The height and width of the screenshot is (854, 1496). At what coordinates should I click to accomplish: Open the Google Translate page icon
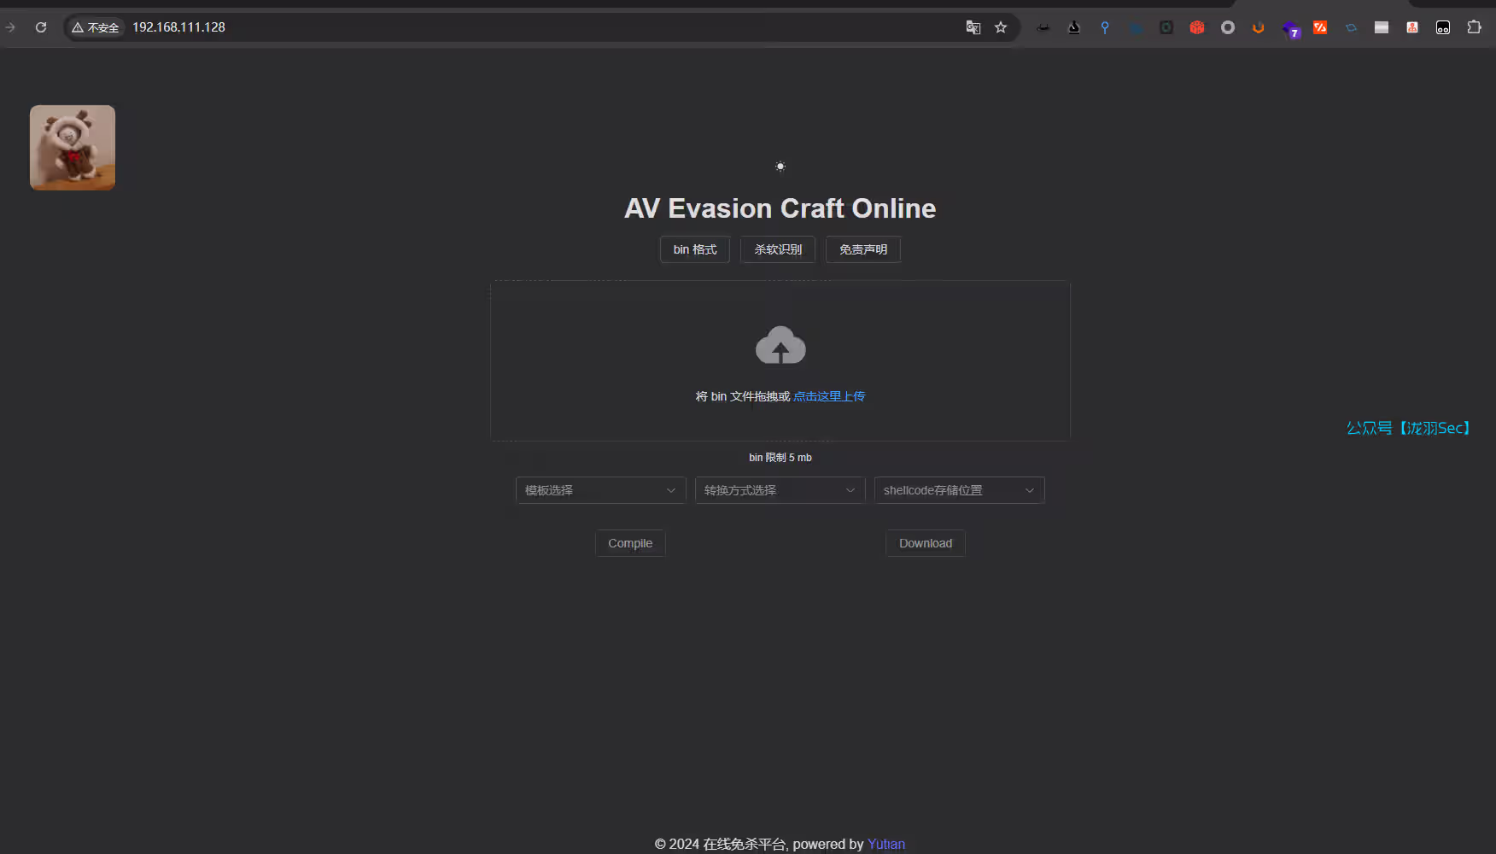(x=973, y=27)
